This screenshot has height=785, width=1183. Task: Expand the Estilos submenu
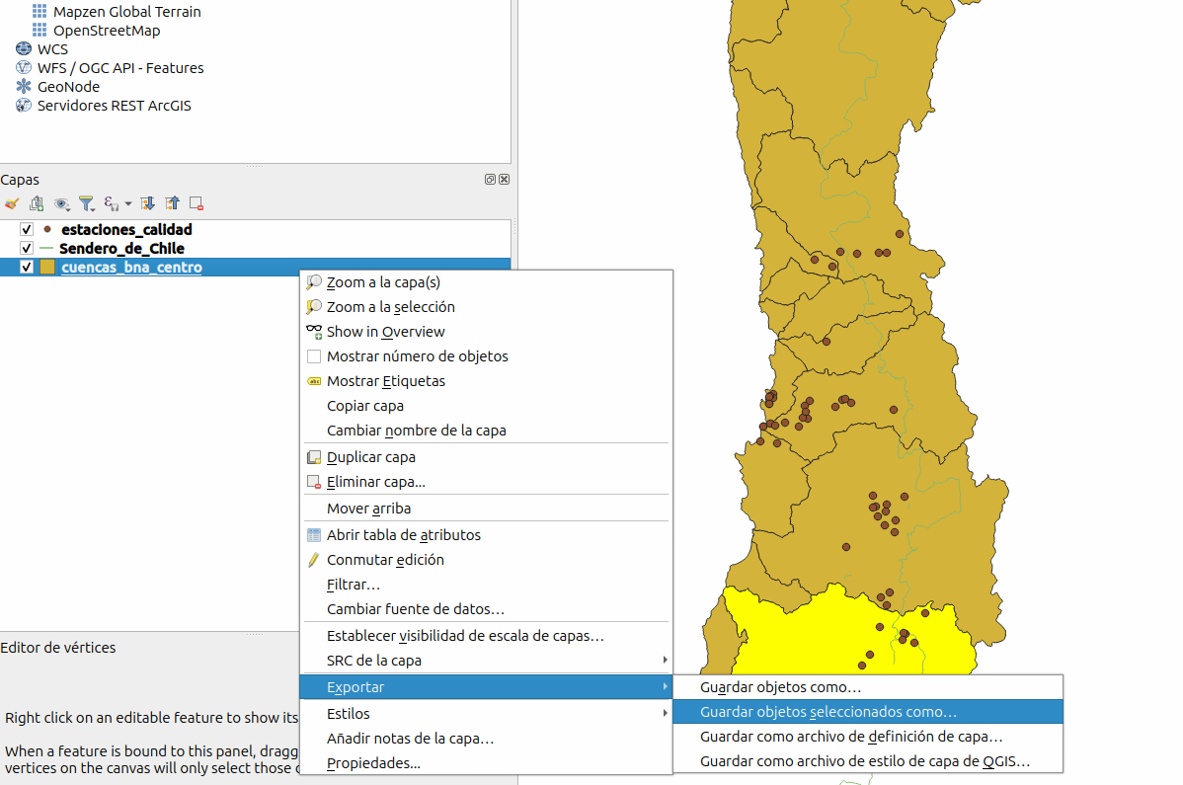click(665, 714)
